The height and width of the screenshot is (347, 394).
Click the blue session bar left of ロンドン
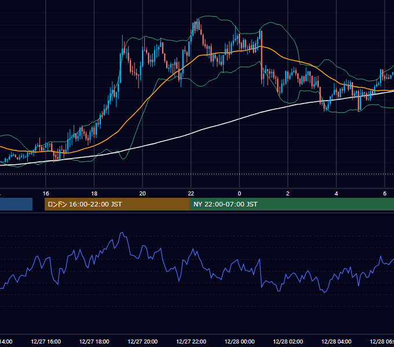[x=16, y=204]
